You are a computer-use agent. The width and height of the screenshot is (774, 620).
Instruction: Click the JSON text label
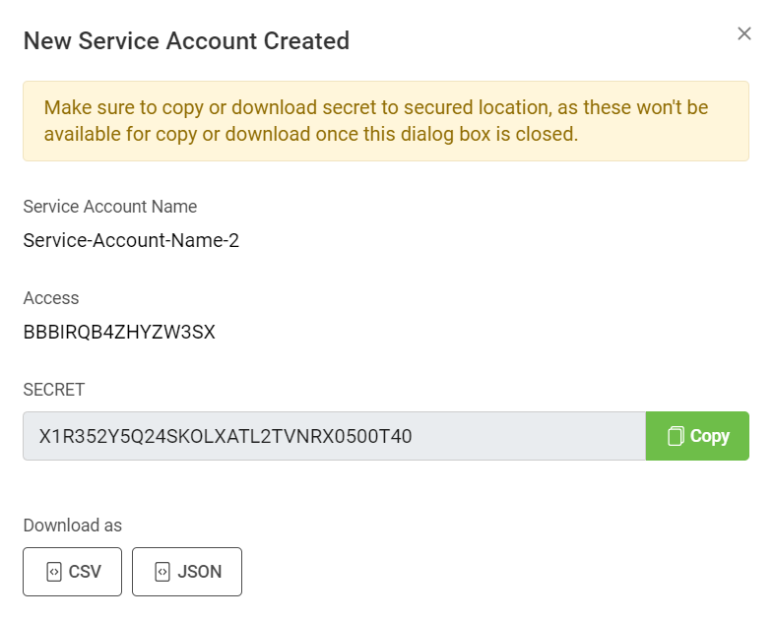(200, 572)
